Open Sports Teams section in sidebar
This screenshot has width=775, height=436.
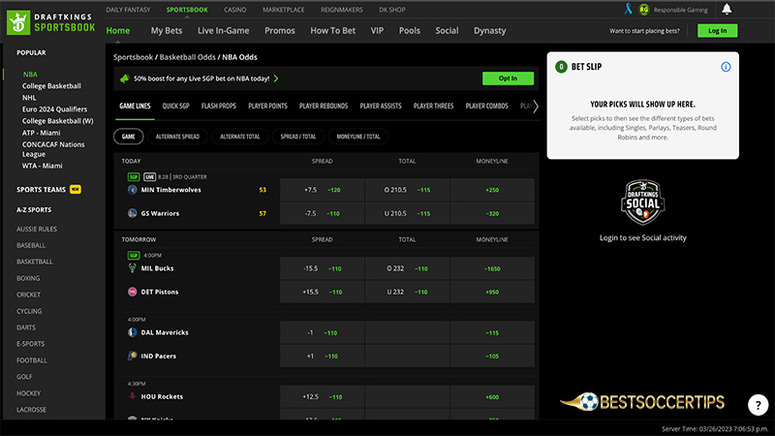point(41,190)
